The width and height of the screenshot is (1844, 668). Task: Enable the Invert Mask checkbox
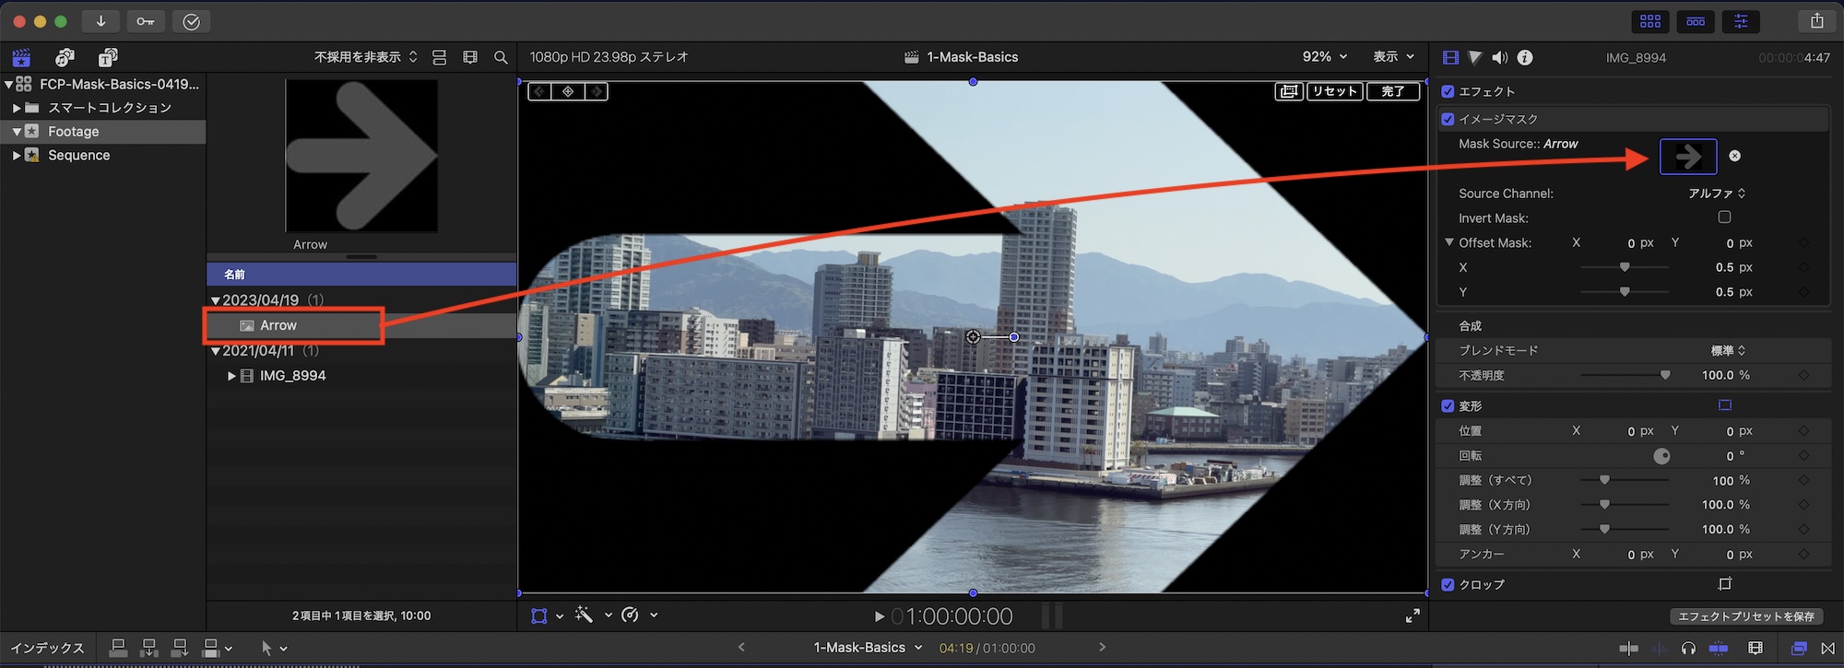click(x=1724, y=217)
